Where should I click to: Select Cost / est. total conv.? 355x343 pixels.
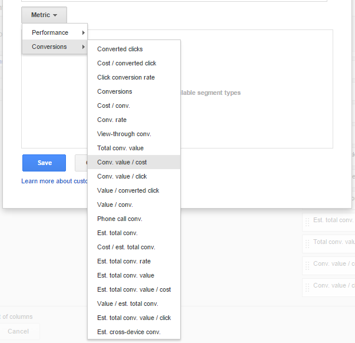coord(134,247)
